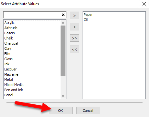Clear the search field with the X icon
149x117 pixels.
point(63,15)
